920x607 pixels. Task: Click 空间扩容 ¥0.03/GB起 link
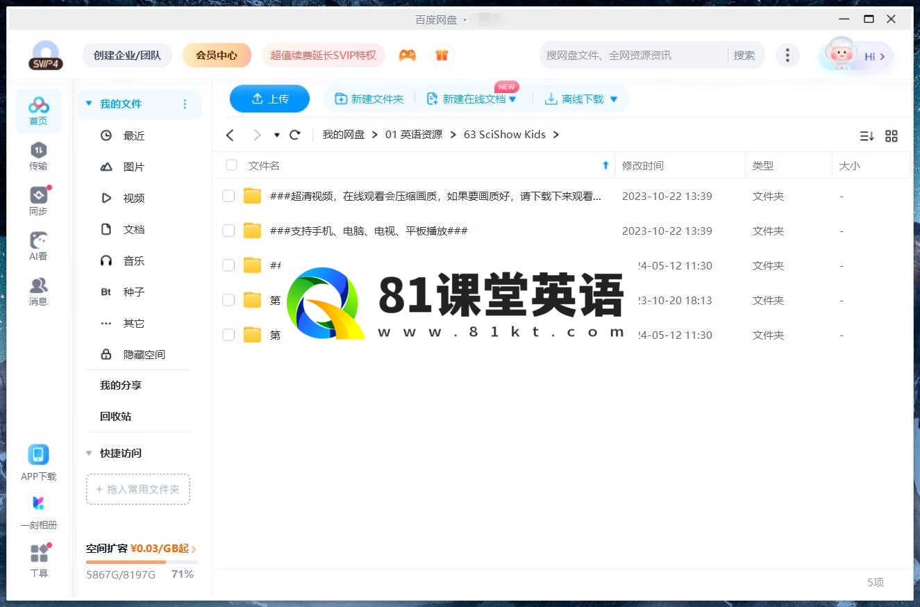point(141,549)
